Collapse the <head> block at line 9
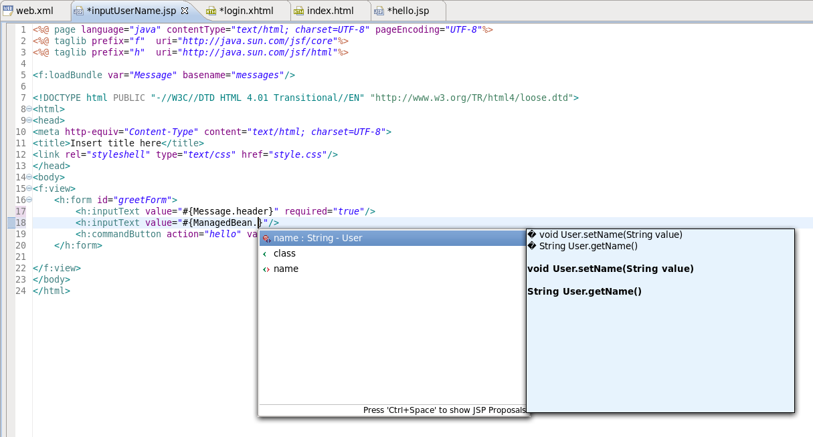The image size is (813, 437). click(29, 121)
